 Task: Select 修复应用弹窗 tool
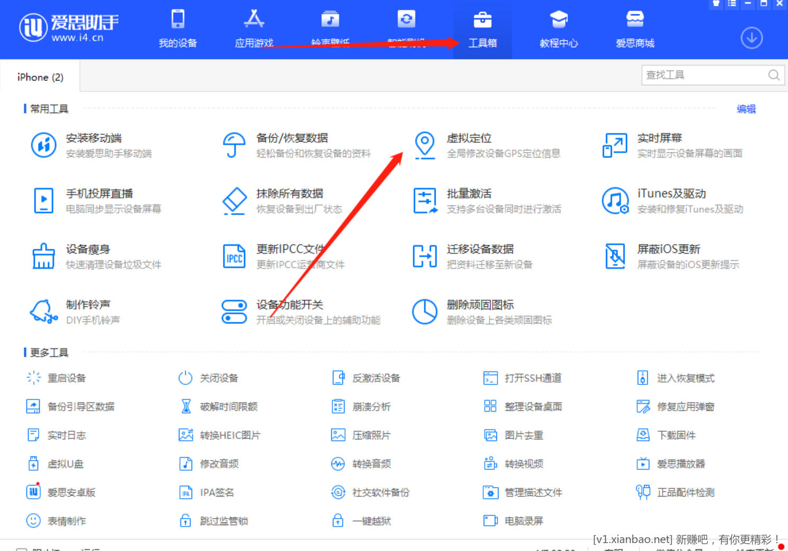(675, 407)
